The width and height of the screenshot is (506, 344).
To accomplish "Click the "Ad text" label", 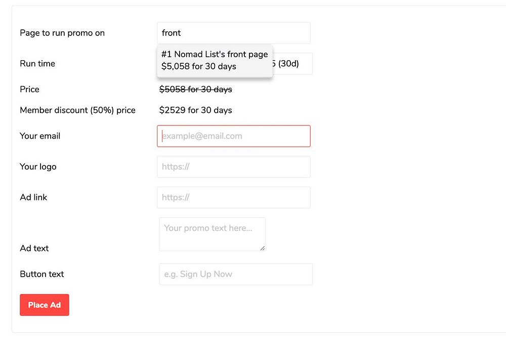I will tap(34, 248).
